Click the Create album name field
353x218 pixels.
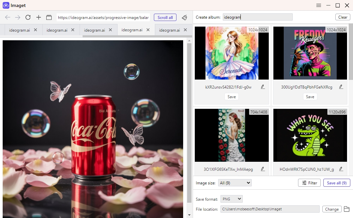[258, 17]
